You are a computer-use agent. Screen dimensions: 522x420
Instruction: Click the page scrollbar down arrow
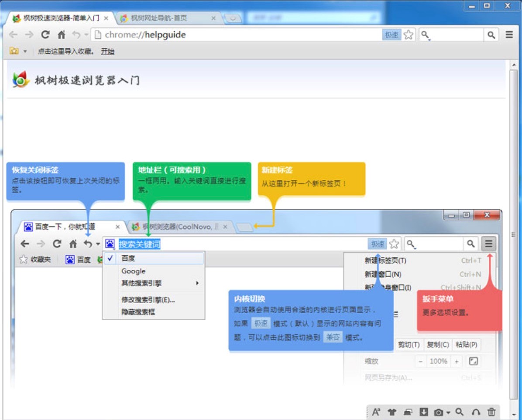(x=514, y=414)
